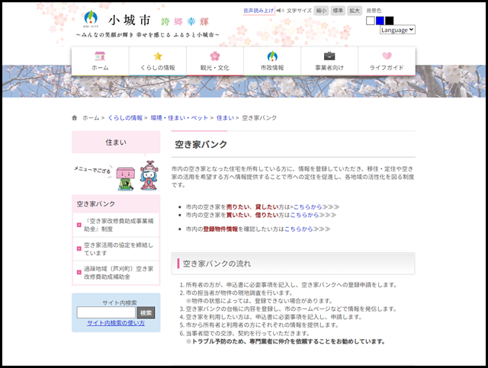Click the Ogi City logo emblem
This screenshot has height=368, width=488.
(x=91, y=18)
